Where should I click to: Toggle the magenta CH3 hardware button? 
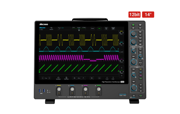coord(140,75)
